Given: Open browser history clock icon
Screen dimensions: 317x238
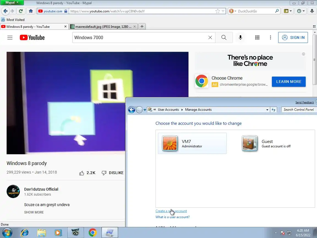Looking at the screenshot, I should pos(301,11).
